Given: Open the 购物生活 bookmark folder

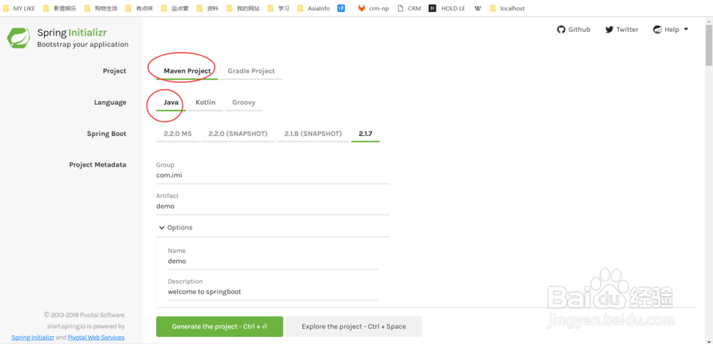Looking at the screenshot, I should 101,8.
